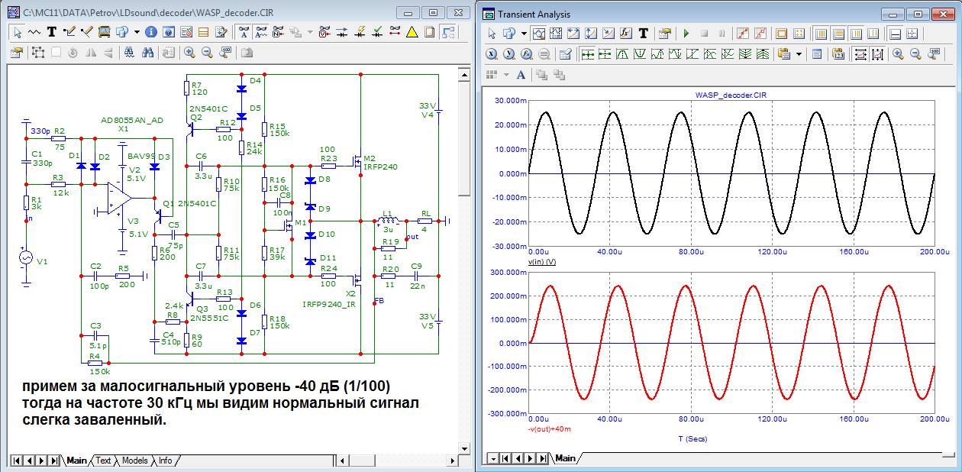Open grid options dropdown in bottom plot toolbar
The width and height of the screenshot is (962, 472).
(506, 75)
